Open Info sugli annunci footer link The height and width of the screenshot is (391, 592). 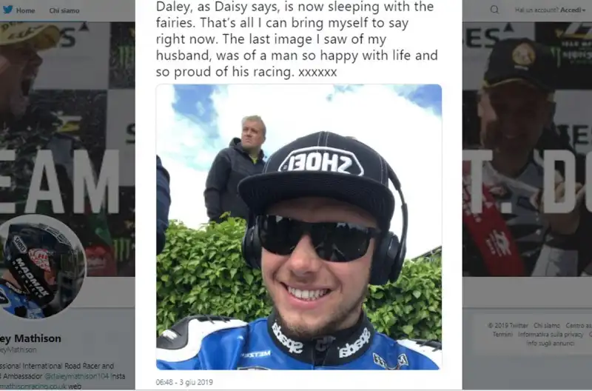click(550, 343)
